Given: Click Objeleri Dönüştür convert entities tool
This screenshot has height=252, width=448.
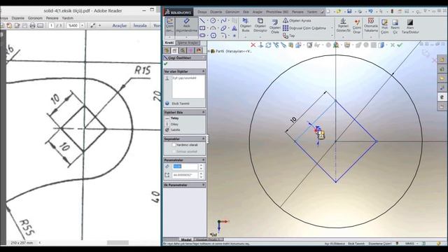Looking at the screenshot, I should [x=260, y=25].
